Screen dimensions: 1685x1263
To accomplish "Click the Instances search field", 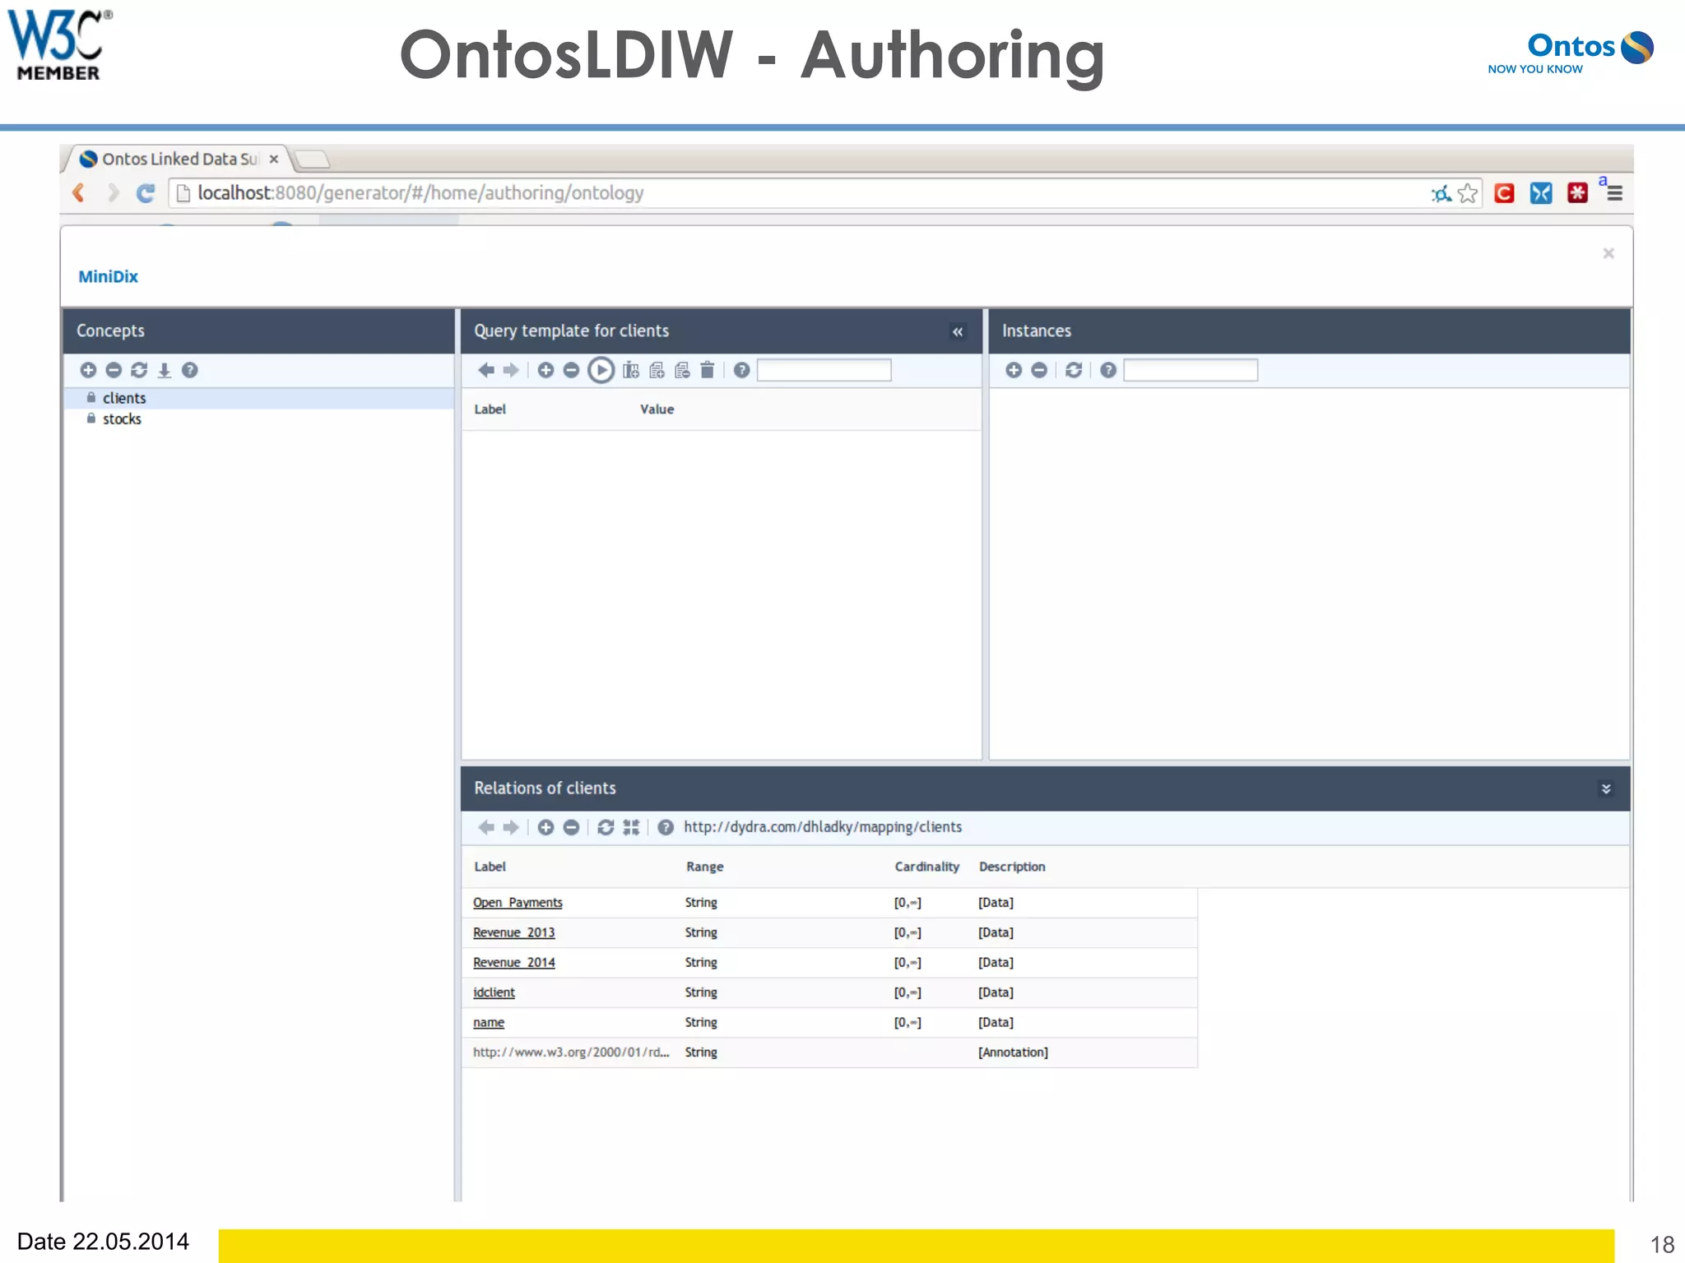I will tap(1191, 370).
